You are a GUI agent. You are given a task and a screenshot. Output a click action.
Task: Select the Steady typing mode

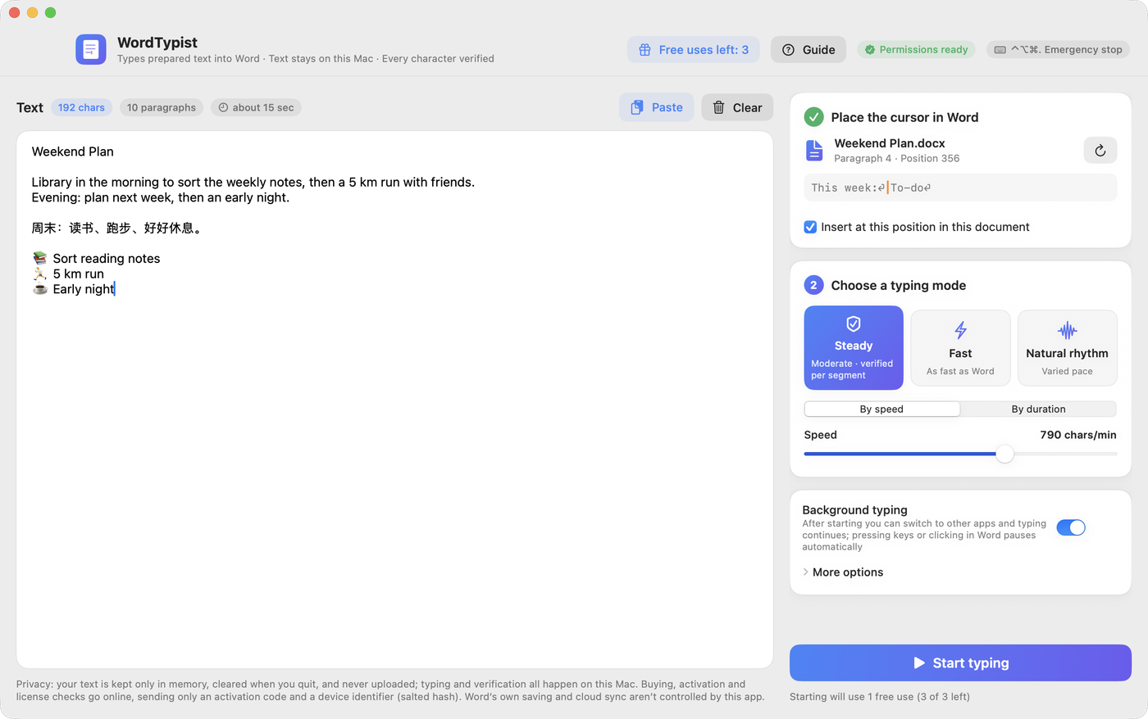(x=854, y=348)
